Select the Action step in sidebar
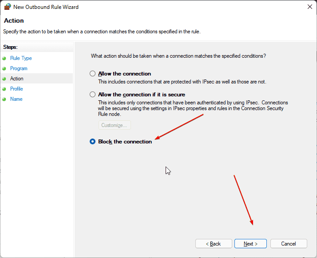This screenshot has width=317, height=258. [17, 79]
